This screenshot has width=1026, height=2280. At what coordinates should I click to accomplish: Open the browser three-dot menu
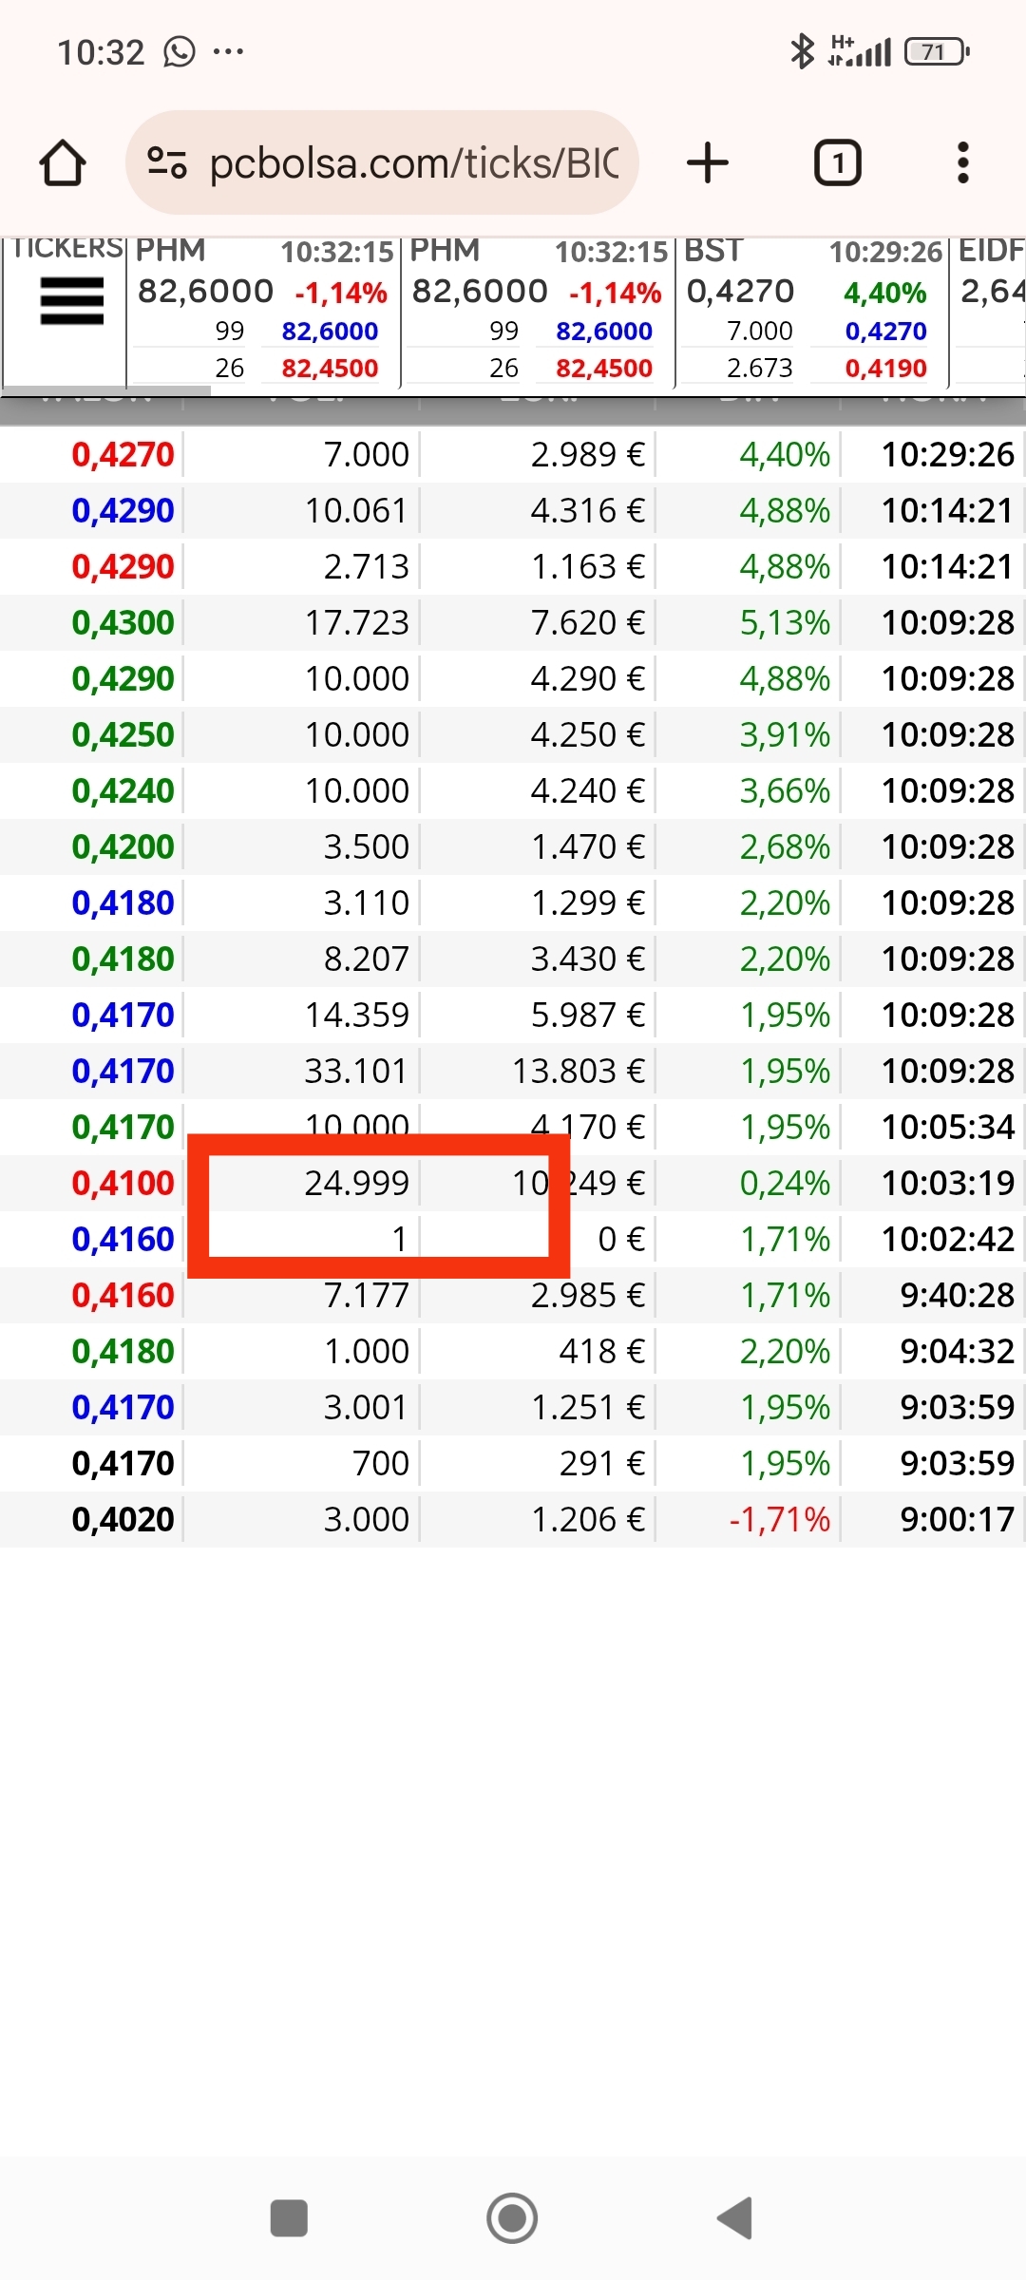[x=963, y=162]
